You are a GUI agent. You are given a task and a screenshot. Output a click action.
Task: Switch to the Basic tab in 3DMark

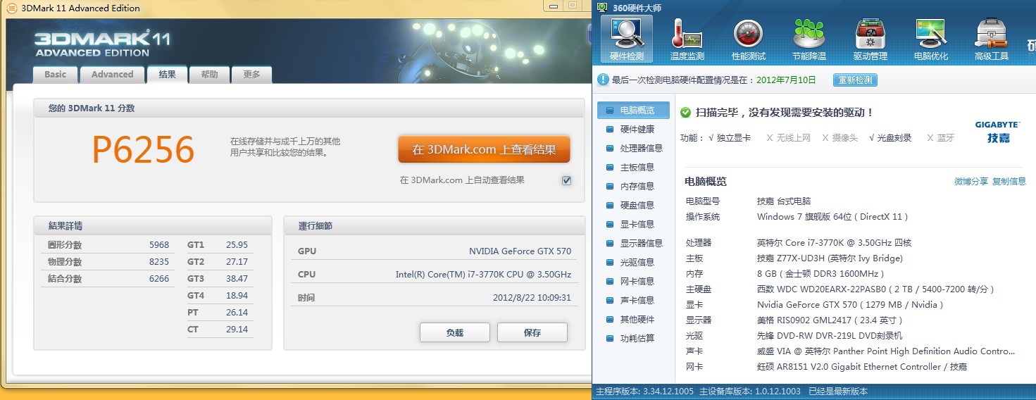56,75
